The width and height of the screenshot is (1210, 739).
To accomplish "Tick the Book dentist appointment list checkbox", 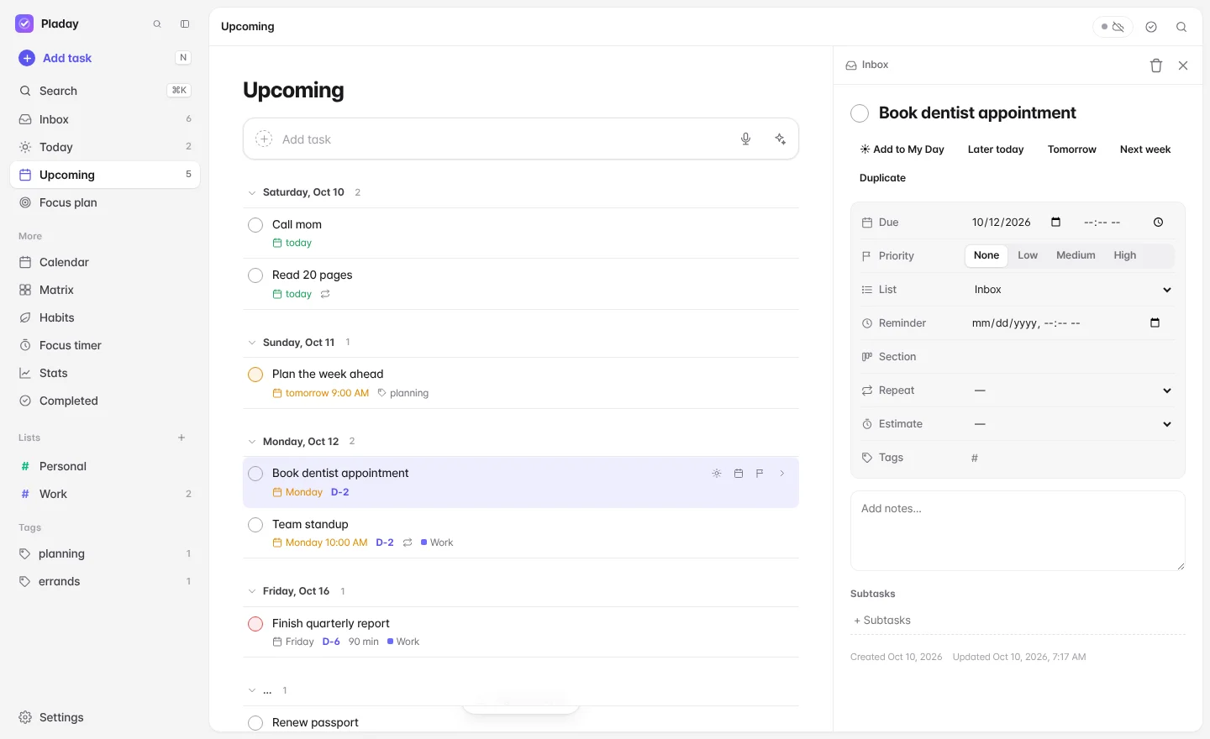I will [x=255, y=474].
